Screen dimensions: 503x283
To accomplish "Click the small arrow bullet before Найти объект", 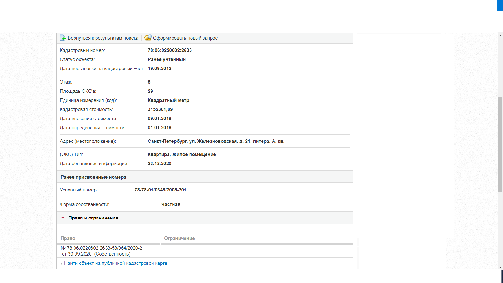I will coord(61,264).
